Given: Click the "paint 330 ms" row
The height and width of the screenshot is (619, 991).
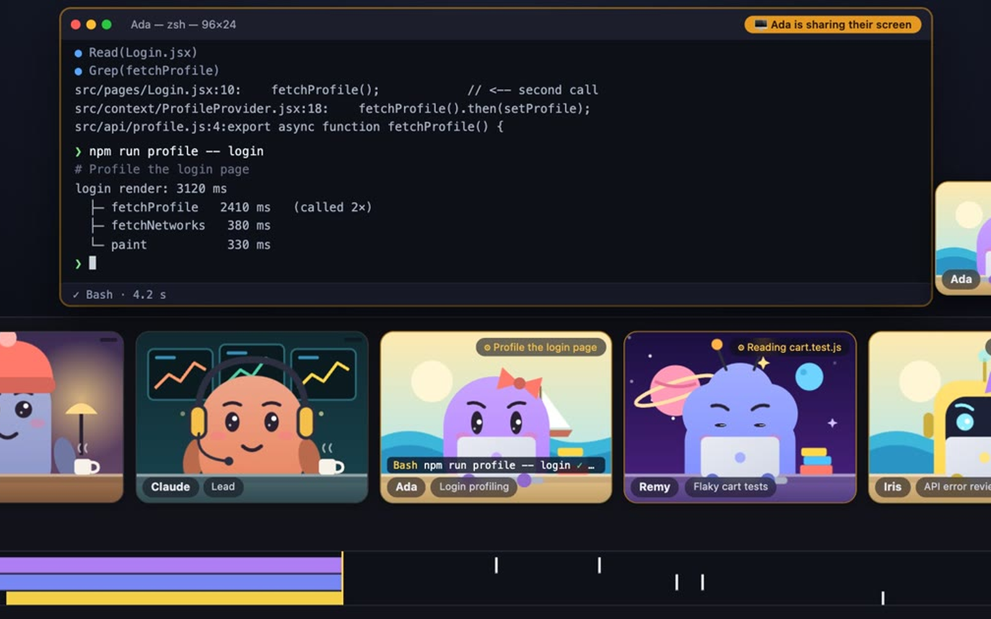Looking at the screenshot, I should pyautogui.click(x=181, y=245).
